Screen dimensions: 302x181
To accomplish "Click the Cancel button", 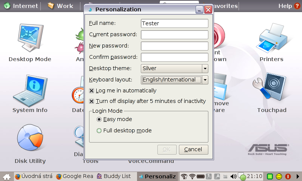I will pos(194,150).
